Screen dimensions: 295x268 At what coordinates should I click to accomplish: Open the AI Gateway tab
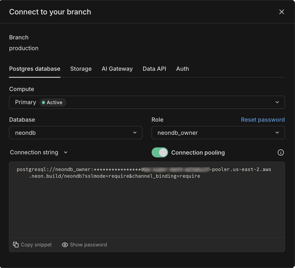pyautogui.click(x=117, y=69)
